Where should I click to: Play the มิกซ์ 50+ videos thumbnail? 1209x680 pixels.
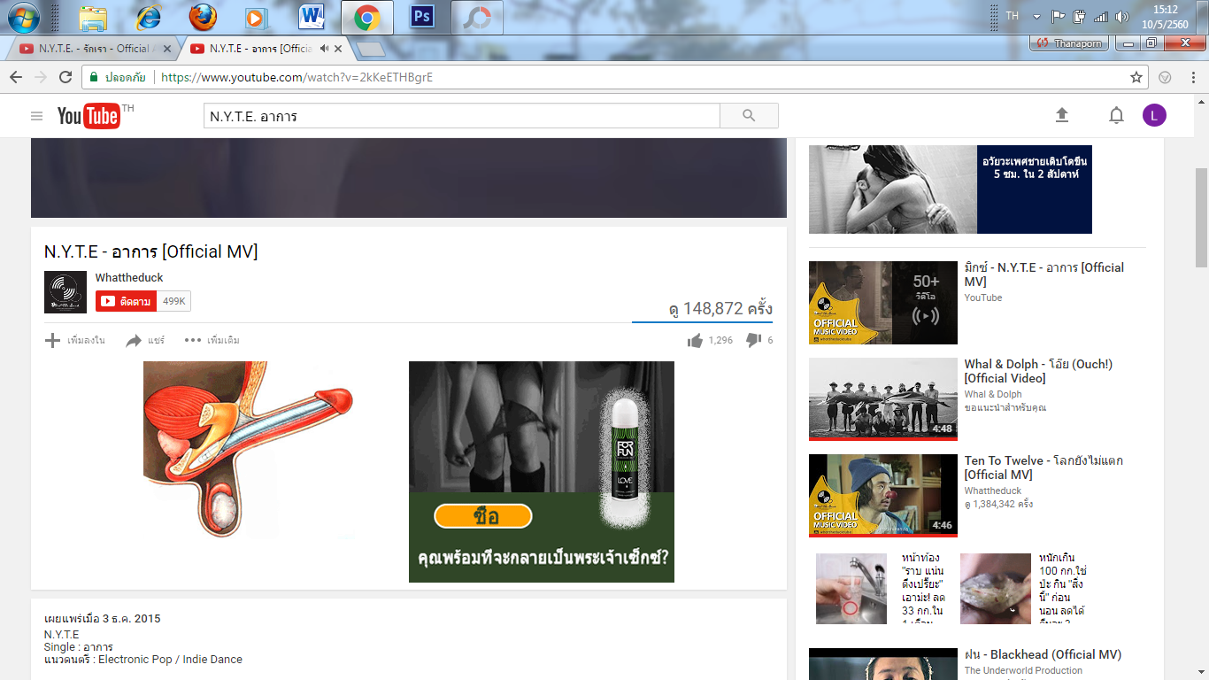pos(883,302)
